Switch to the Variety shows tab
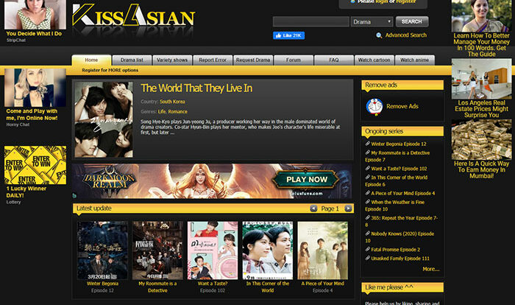Image resolution: width=515 pixels, height=305 pixels. click(172, 60)
